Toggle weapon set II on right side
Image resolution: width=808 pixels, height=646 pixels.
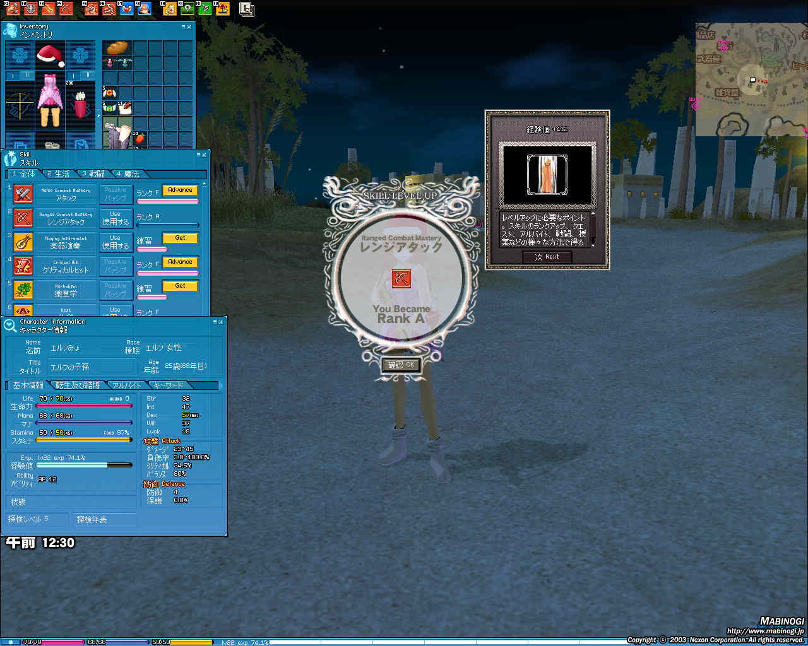point(88,76)
